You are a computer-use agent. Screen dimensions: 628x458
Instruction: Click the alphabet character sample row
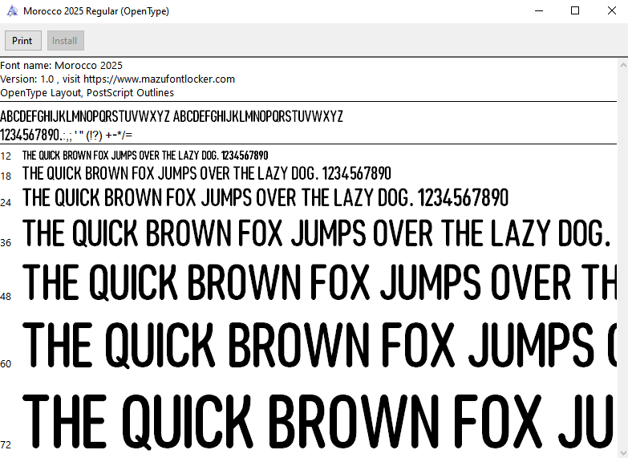coord(171,116)
